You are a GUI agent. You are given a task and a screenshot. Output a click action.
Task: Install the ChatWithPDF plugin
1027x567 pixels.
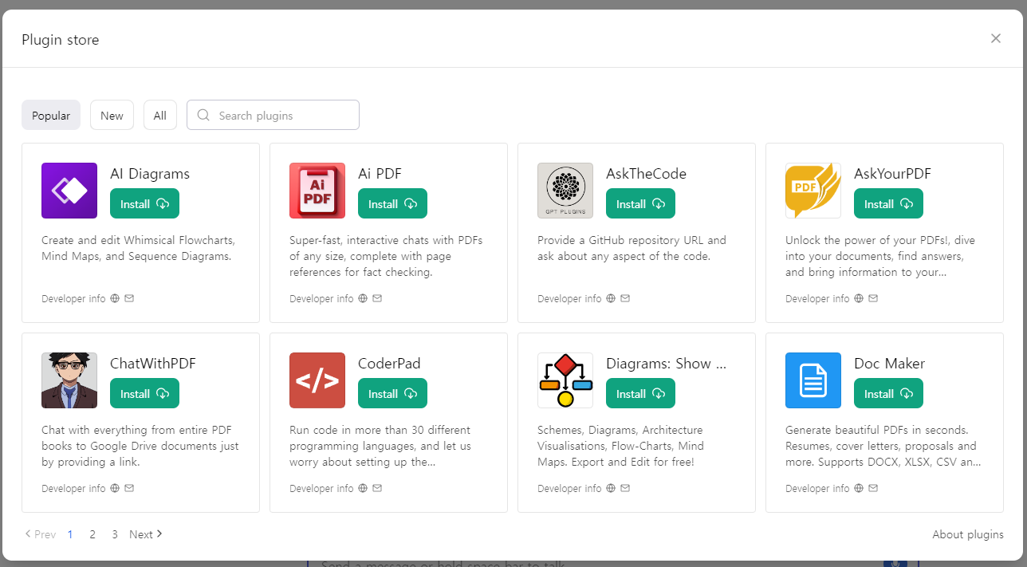click(144, 393)
